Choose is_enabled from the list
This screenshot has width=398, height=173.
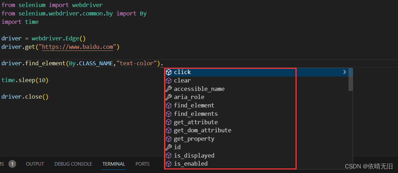[x=257, y=164]
